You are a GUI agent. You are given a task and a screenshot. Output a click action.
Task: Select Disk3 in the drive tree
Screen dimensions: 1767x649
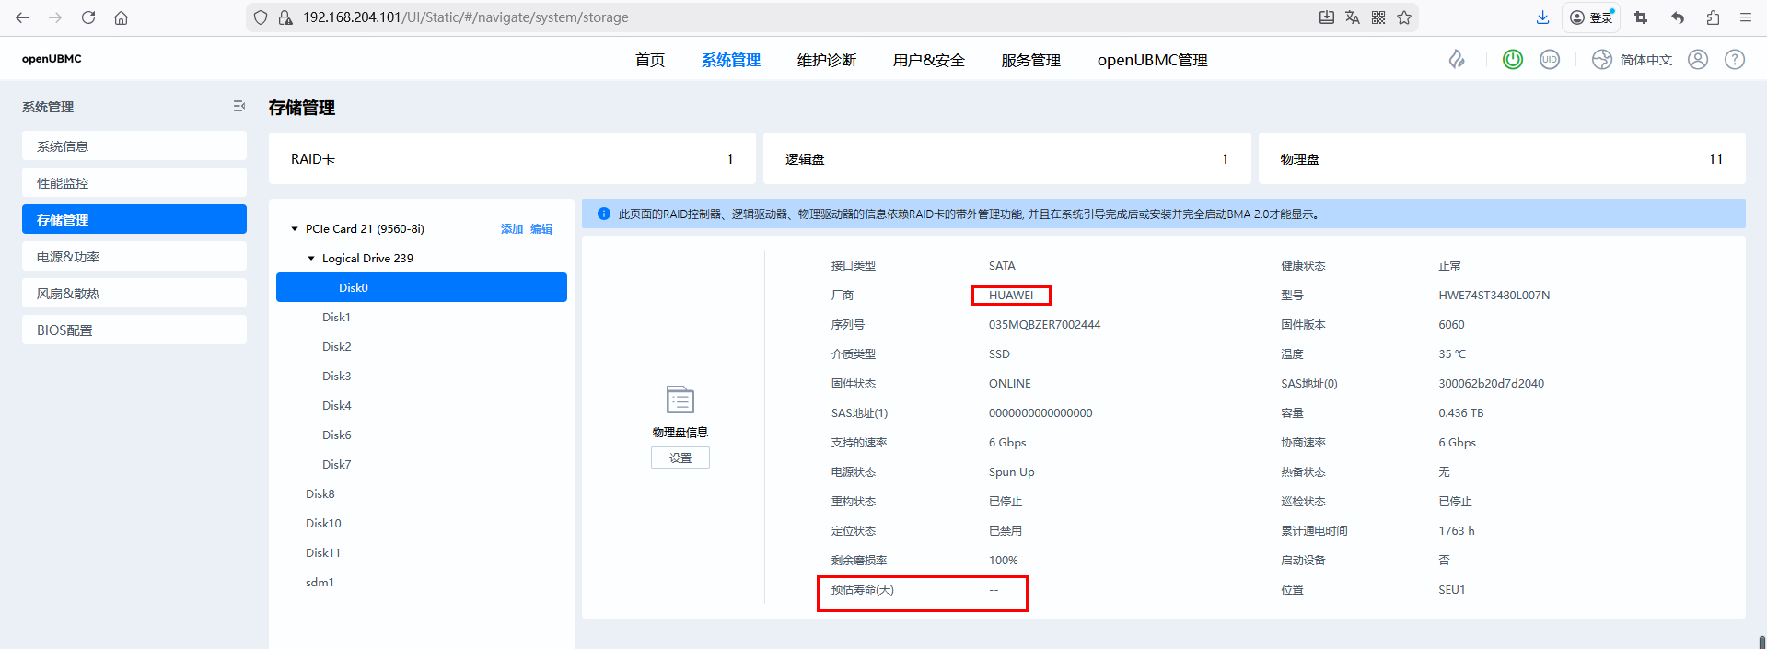[336, 377]
